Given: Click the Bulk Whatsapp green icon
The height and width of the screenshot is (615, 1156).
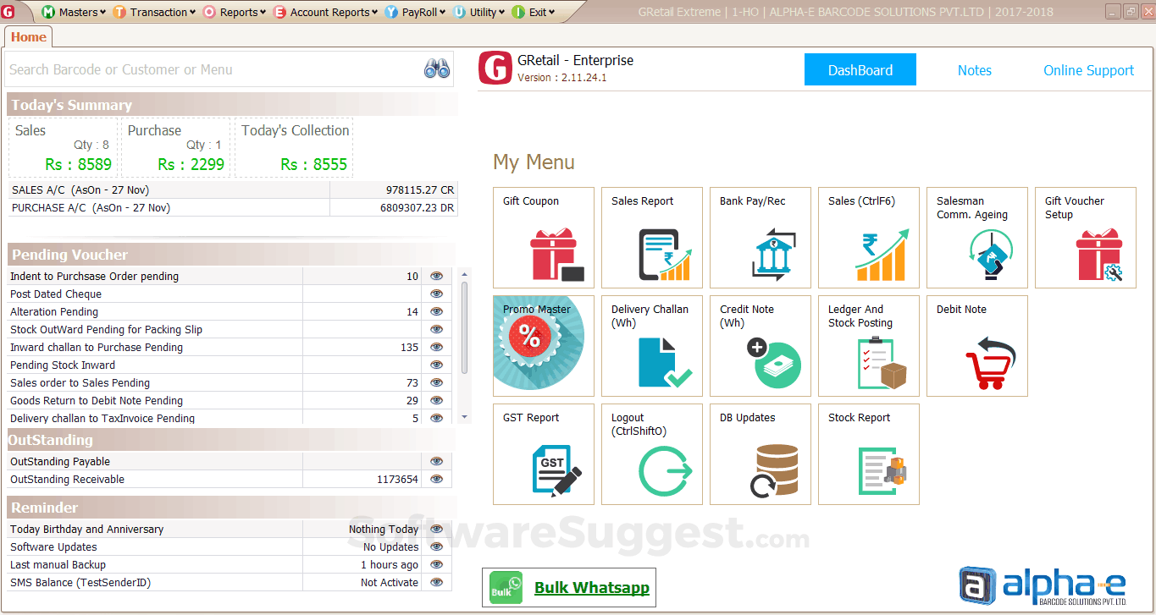Looking at the screenshot, I should 506,588.
